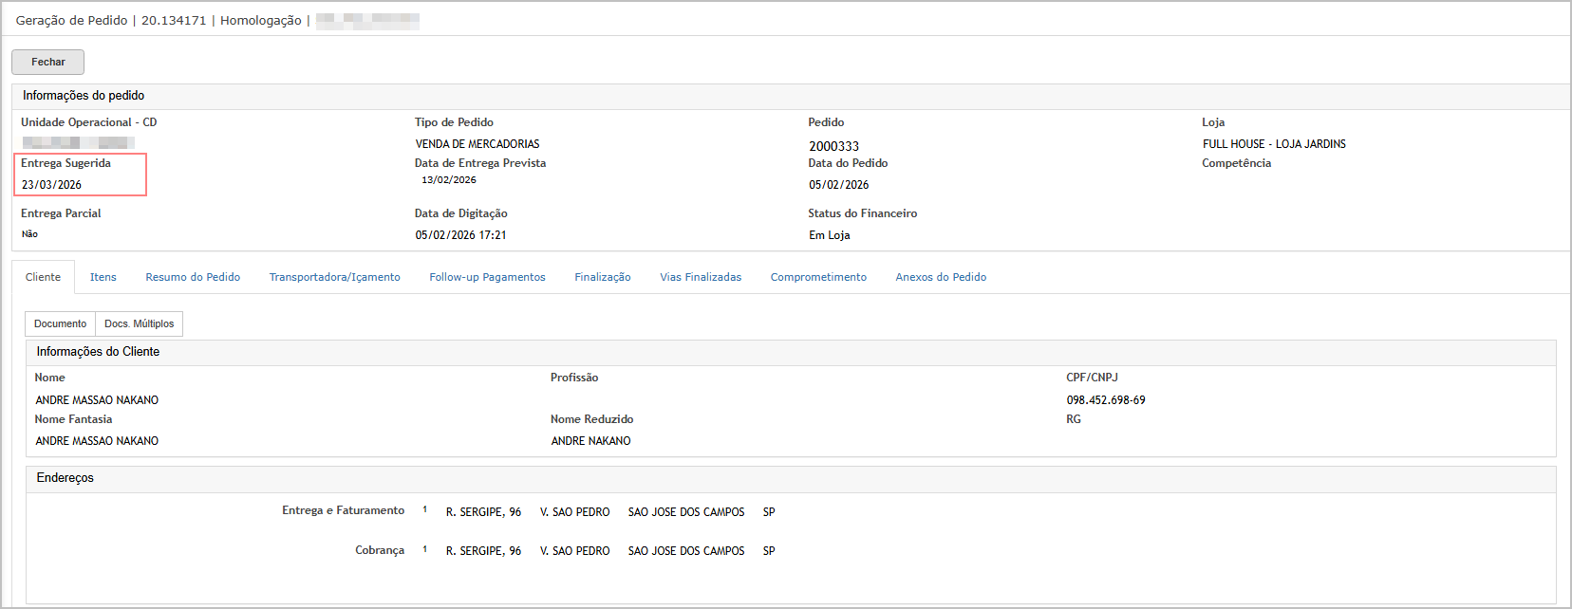Click the Pedido number 2000333
1572x609 pixels.
pos(833,146)
